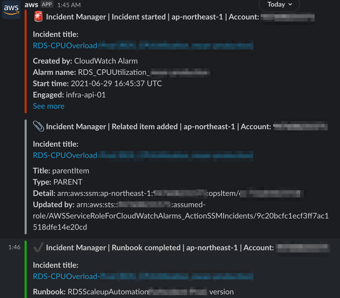Expand the message with See more
Image resolution: width=340 pixels, height=298 pixels.
point(48,106)
